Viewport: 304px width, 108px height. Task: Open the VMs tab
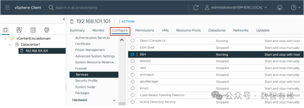(x=165, y=30)
